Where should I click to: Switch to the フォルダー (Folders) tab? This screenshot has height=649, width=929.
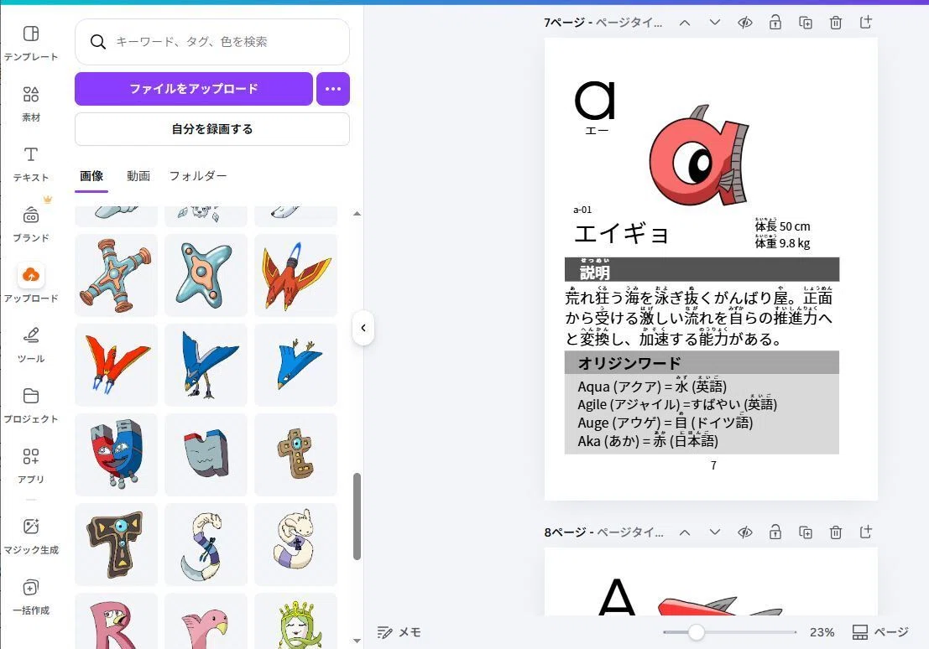(x=198, y=176)
